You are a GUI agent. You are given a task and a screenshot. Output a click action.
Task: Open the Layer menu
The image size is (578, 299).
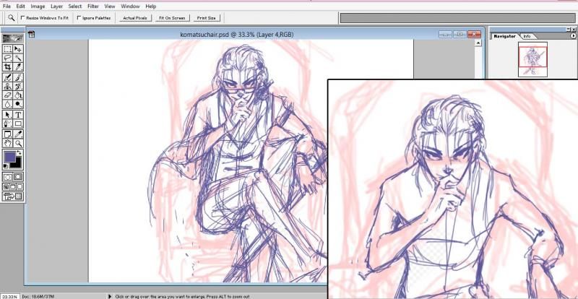point(56,6)
